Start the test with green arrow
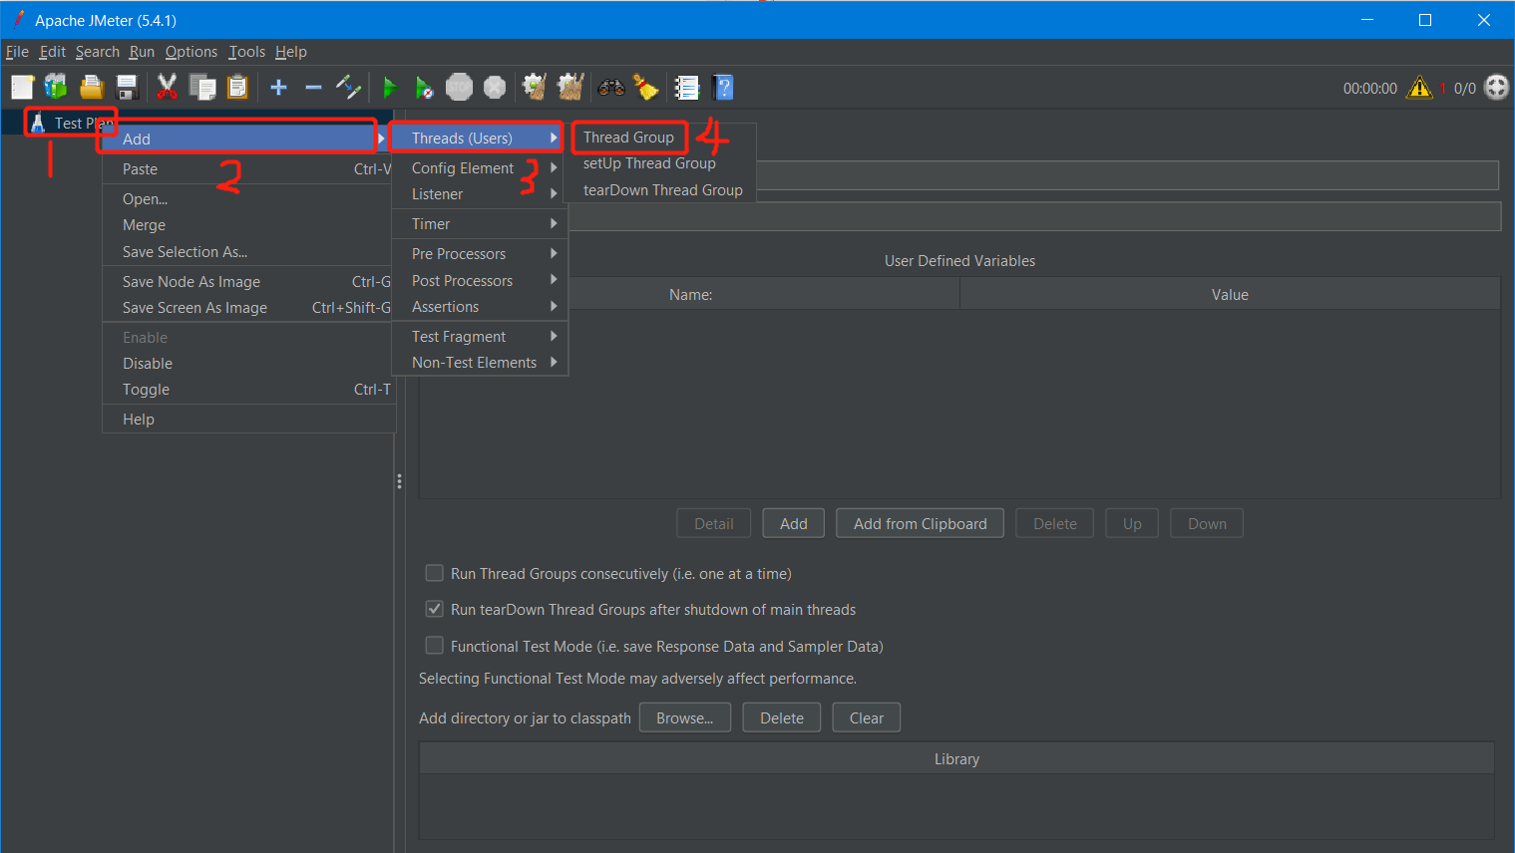1515x853 pixels. click(390, 88)
